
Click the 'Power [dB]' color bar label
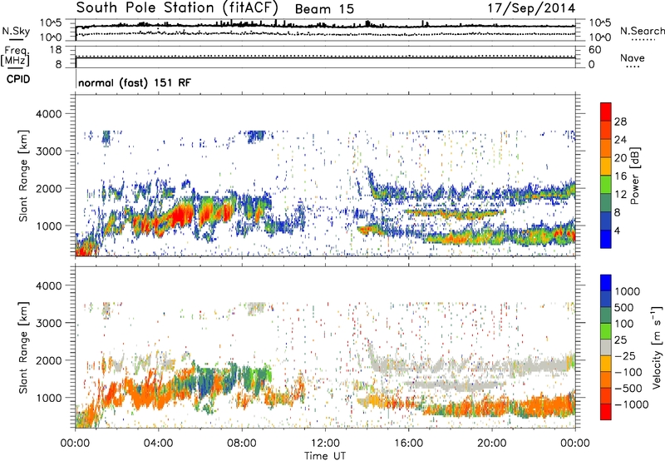point(634,176)
